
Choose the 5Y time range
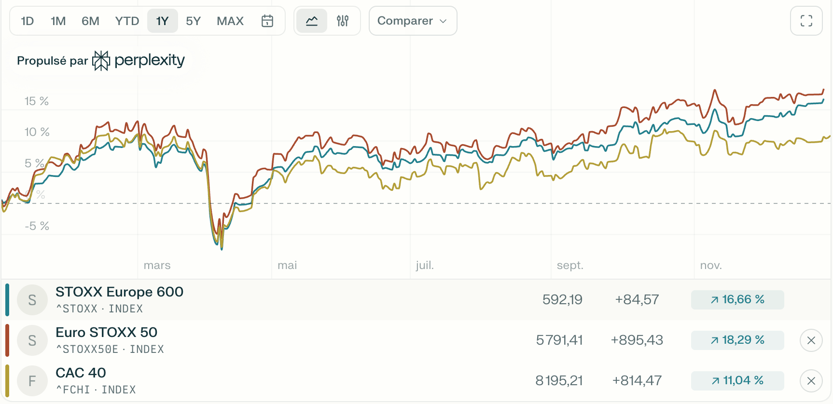(x=193, y=21)
